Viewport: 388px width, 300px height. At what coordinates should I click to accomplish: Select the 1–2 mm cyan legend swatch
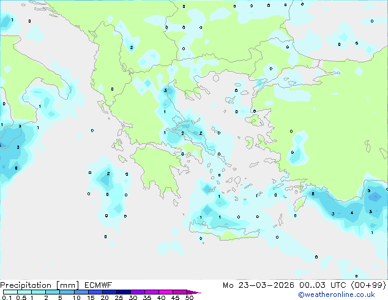(x=39, y=292)
